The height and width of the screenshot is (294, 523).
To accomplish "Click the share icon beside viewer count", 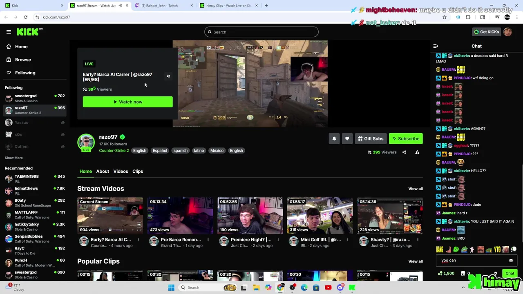I will pyautogui.click(x=404, y=152).
